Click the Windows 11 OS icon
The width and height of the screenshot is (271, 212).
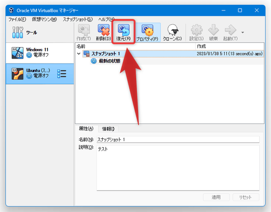click(17, 53)
